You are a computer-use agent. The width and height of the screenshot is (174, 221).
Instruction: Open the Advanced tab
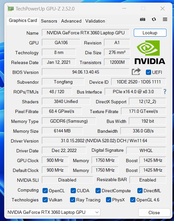pyautogui.click(x=71, y=21)
